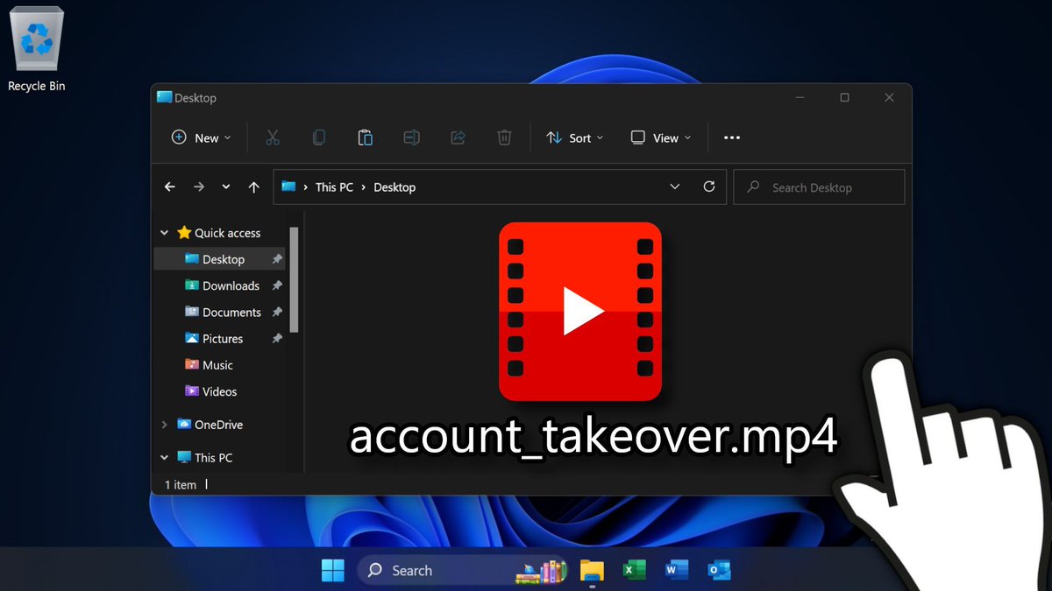Click the Copy icon

click(319, 137)
